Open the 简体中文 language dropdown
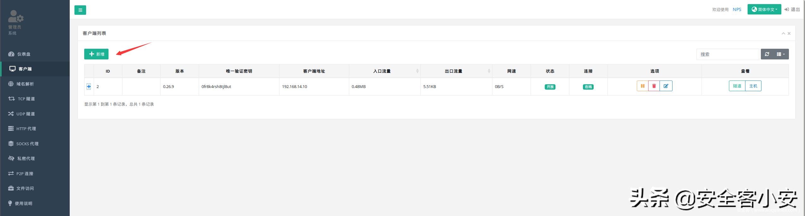Screen dimensions: 805x216 coord(764,9)
